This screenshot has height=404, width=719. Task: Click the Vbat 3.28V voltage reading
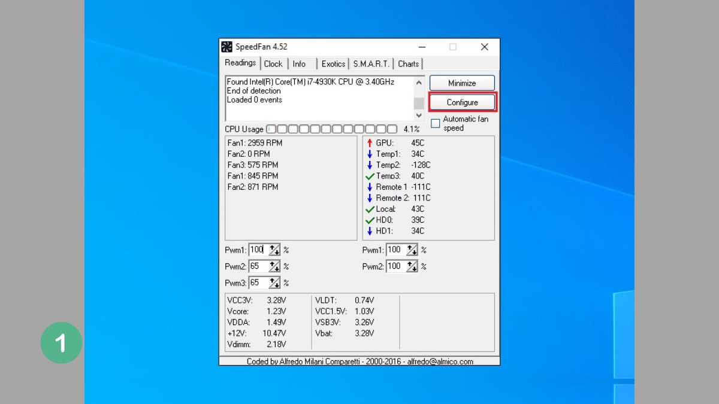click(345, 333)
